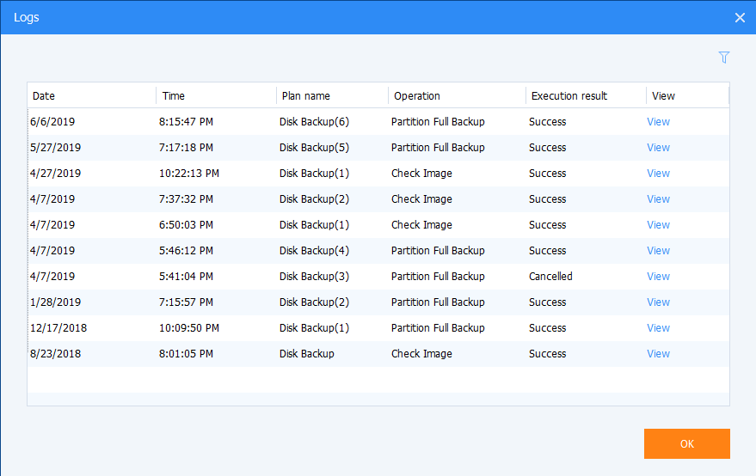The width and height of the screenshot is (756, 476).
Task: View the 8/23/2018 Check Image log
Action: [x=658, y=354]
